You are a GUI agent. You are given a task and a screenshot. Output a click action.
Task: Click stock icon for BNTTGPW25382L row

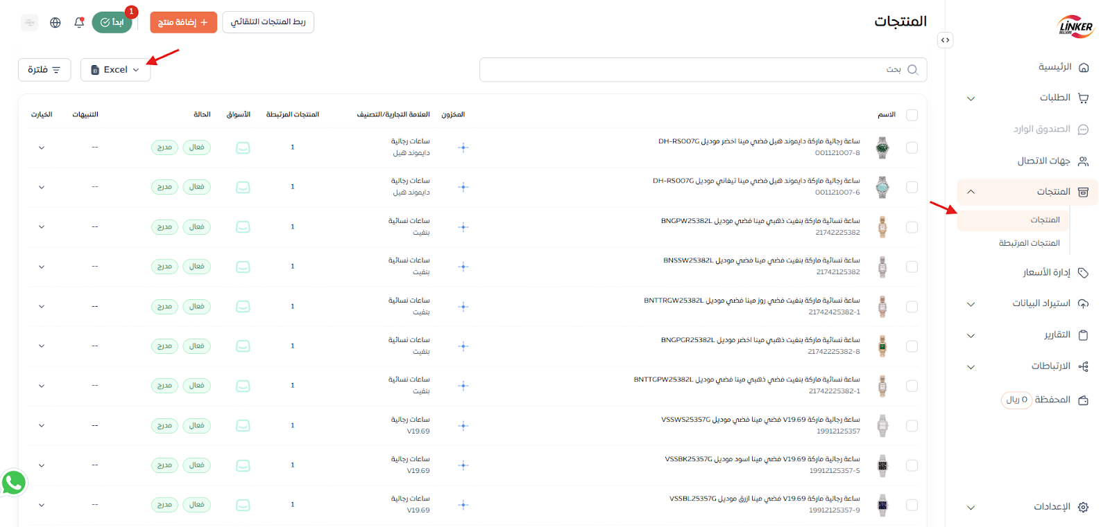coord(463,386)
